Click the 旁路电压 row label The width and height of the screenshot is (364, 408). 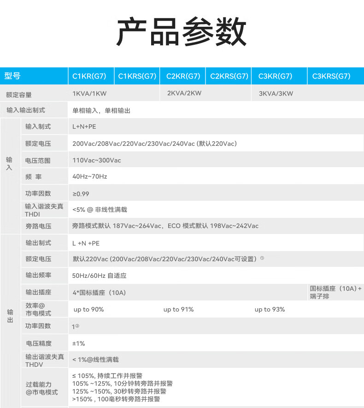38,227
